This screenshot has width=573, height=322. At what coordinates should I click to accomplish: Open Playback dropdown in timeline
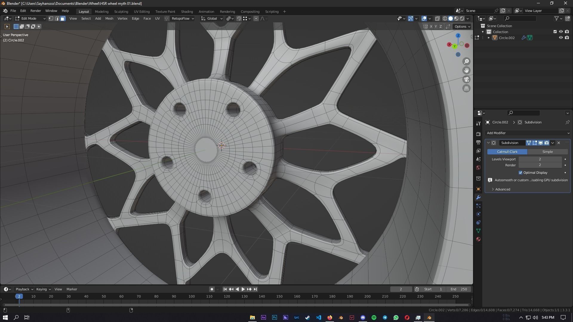click(x=24, y=289)
